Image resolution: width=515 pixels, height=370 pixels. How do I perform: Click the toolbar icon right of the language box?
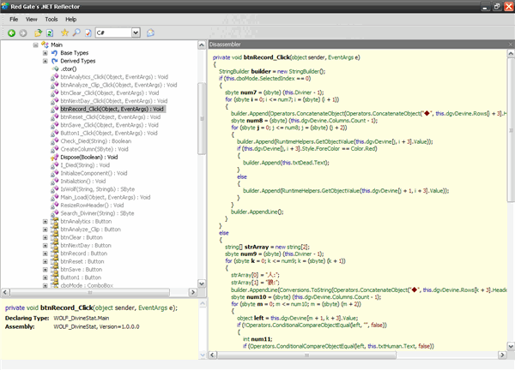[x=150, y=33]
